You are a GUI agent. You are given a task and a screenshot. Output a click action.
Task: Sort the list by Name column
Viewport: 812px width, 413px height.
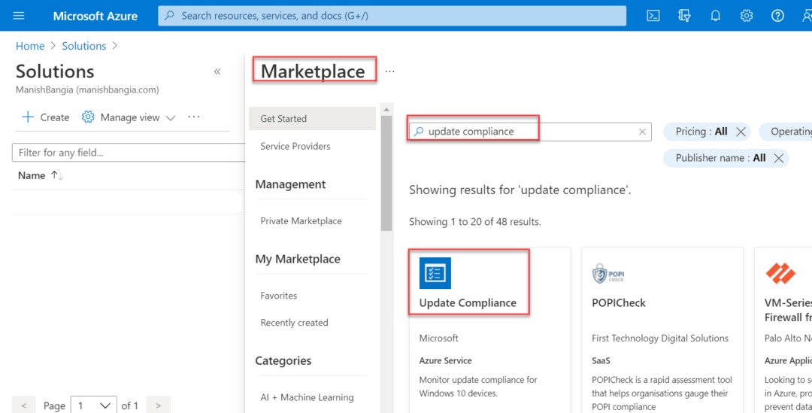point(41,176)
